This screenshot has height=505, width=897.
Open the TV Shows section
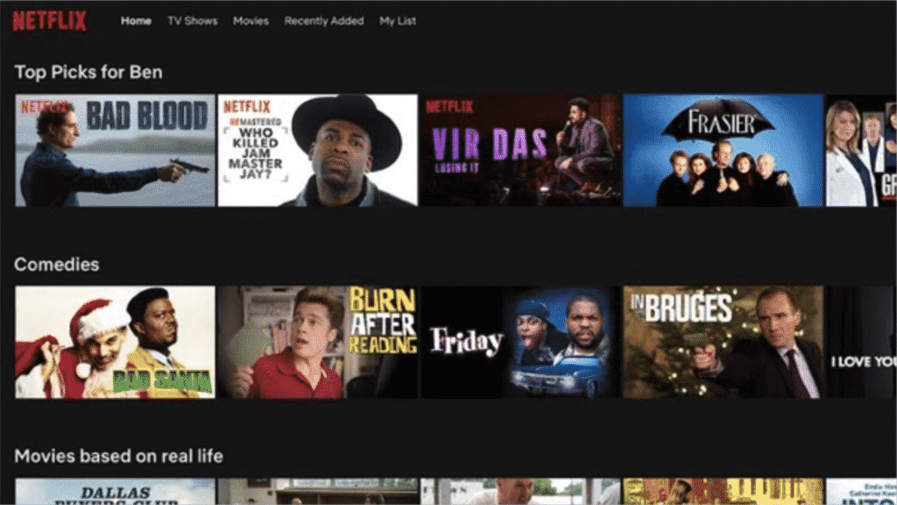pyautogui.click(x=192, y=21)
